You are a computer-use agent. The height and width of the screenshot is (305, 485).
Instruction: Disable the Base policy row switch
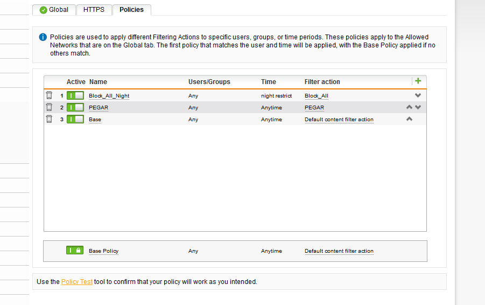pos(75,119)
